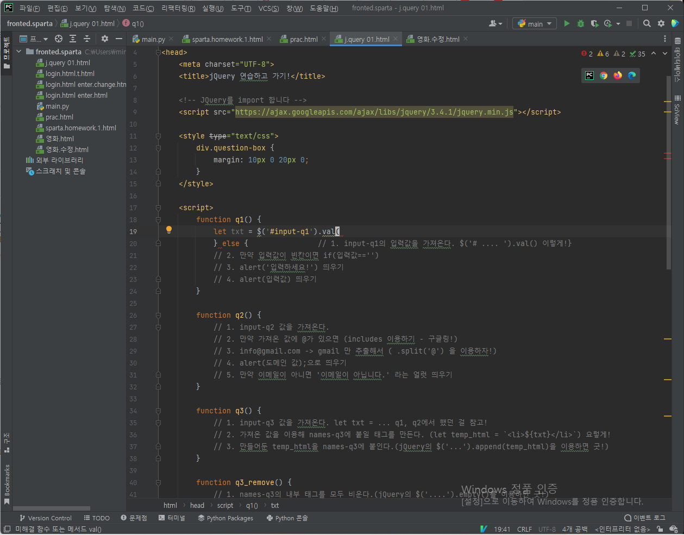Click <인터프리터 없음> interpreter selector
This screenshot has height=535, width=684.
point(622,529)
